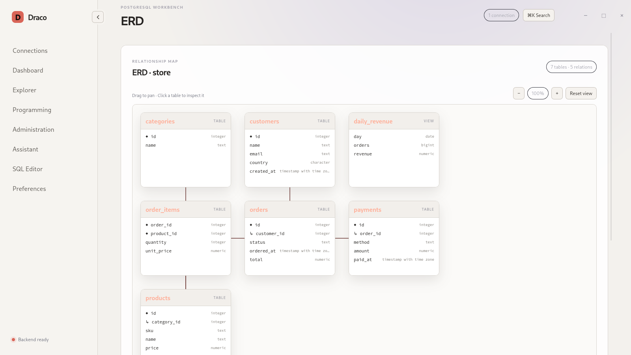Select the category_id foreign key in products
631x355 pixels.
pyautogui.click(x=186, y=322)
